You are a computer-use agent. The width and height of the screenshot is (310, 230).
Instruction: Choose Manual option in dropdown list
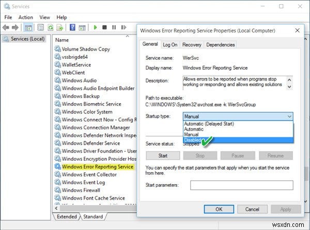238,135
